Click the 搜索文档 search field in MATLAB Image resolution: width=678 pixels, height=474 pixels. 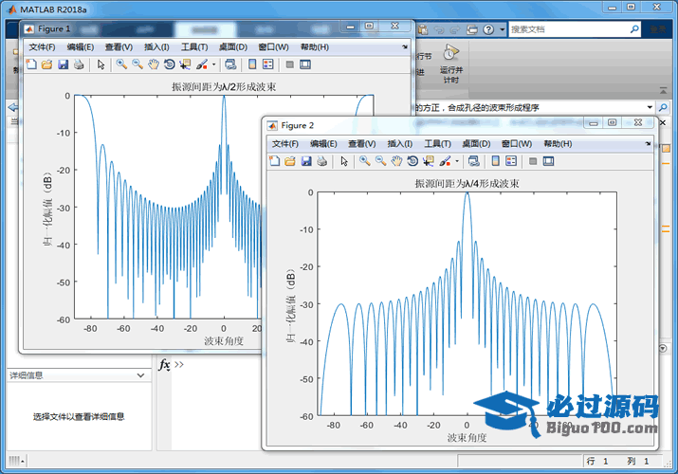coord(569,29)
